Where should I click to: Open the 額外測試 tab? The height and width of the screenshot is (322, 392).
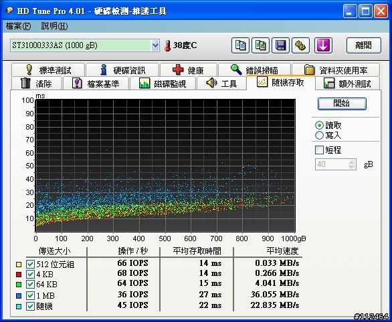point(347,83)
